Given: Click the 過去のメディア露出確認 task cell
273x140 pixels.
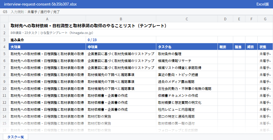Looking at the screenshot, I should click(187, 81).
